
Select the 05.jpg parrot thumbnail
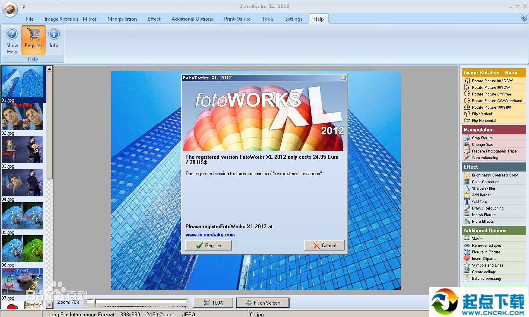22,216
